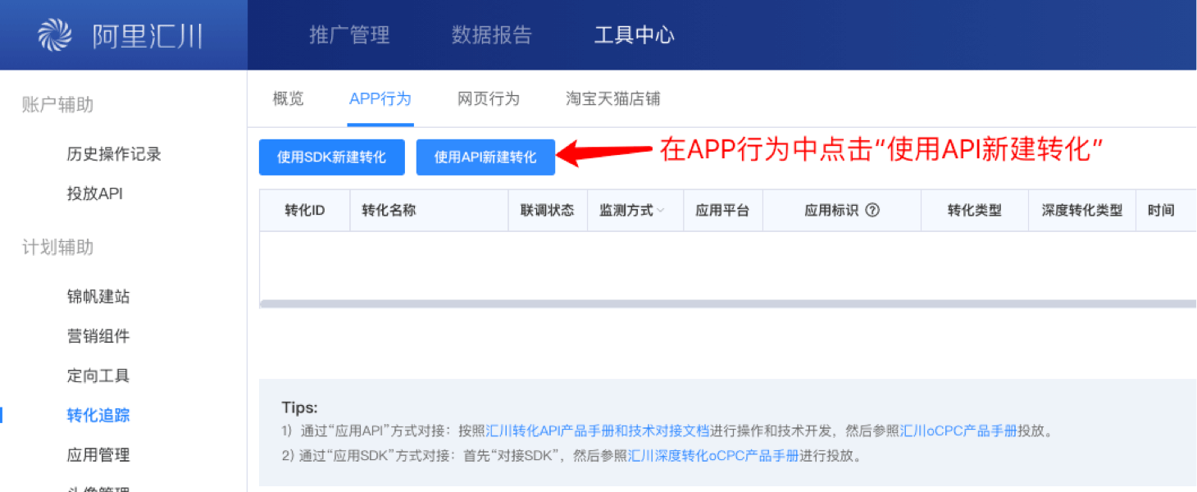The image size is (1197, 492).
Task: Expand the 监测方式 column filter arrow
Action: pyautogui.click(x=661, y=211)
